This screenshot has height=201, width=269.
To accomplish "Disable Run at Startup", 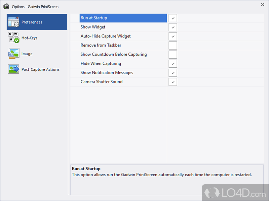I will (172, 18).
